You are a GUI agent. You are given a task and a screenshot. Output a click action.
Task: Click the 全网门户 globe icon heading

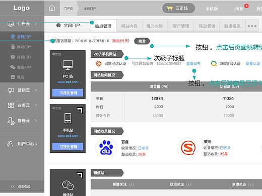pos(58,26)
